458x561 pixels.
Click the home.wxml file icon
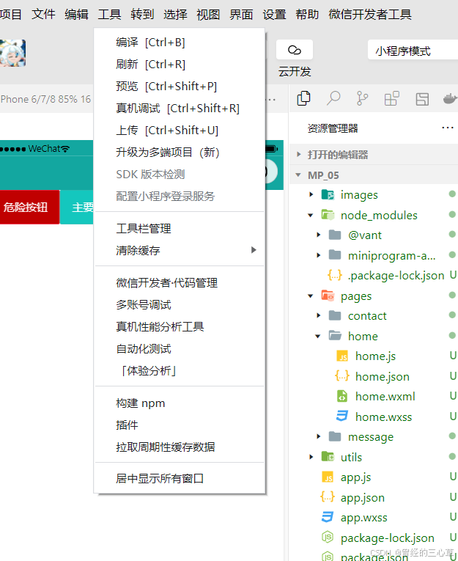(342, 397)
